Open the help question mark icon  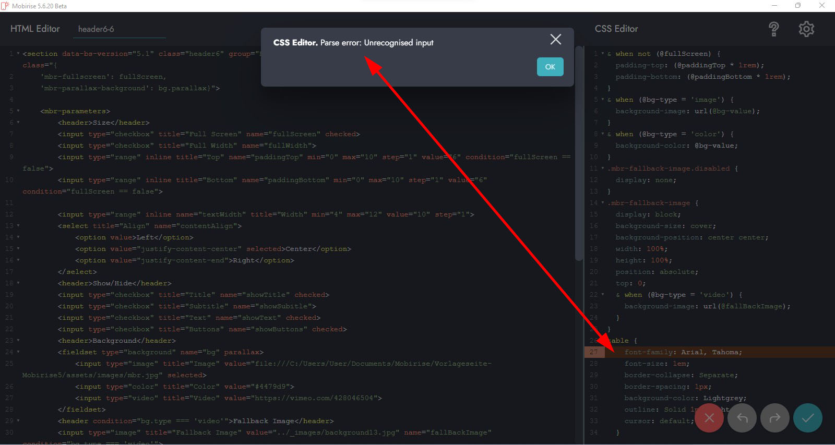click(774, 29)
